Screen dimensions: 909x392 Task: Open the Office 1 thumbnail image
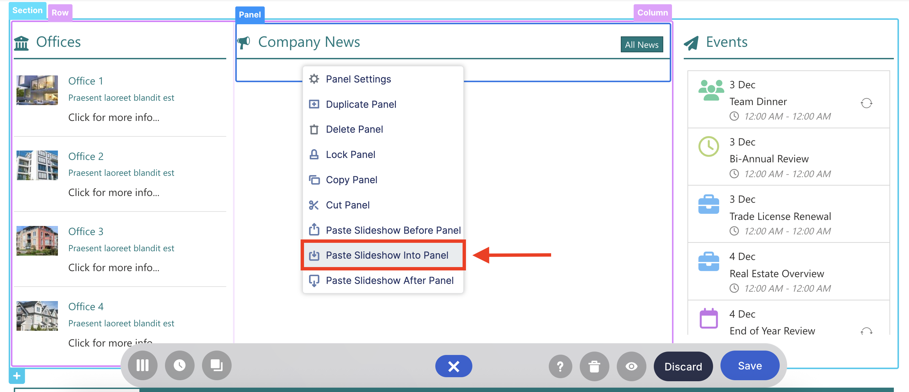click(x=37, y=90)
